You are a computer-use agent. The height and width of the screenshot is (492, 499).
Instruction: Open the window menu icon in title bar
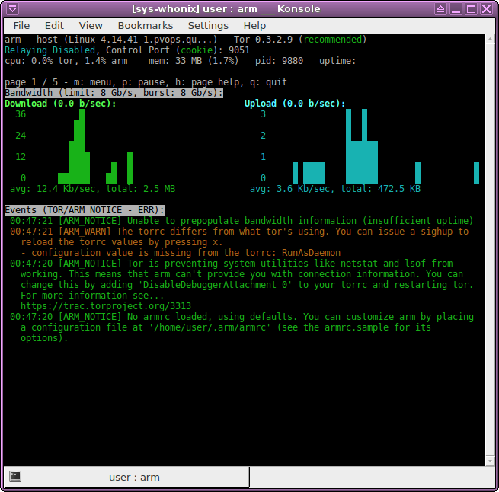pos(11,9)
